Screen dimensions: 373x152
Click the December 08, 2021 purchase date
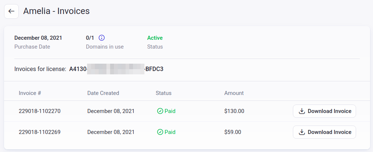38,38
